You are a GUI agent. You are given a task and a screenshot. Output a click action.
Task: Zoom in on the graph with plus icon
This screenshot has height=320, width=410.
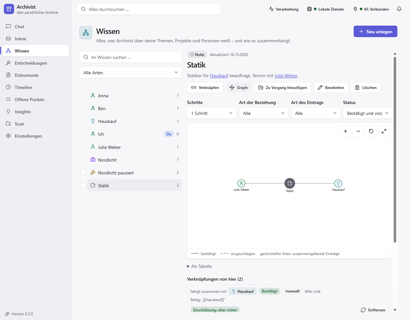click(x=345, y=131)
